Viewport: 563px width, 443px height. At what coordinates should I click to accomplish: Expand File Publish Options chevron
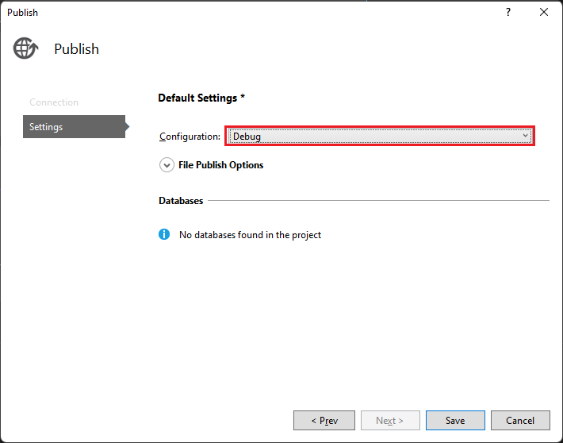coord(167,165)
